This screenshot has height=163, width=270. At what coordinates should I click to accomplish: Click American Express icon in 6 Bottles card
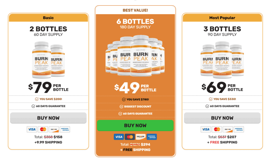pyautogui.click(x=152, y=137)
